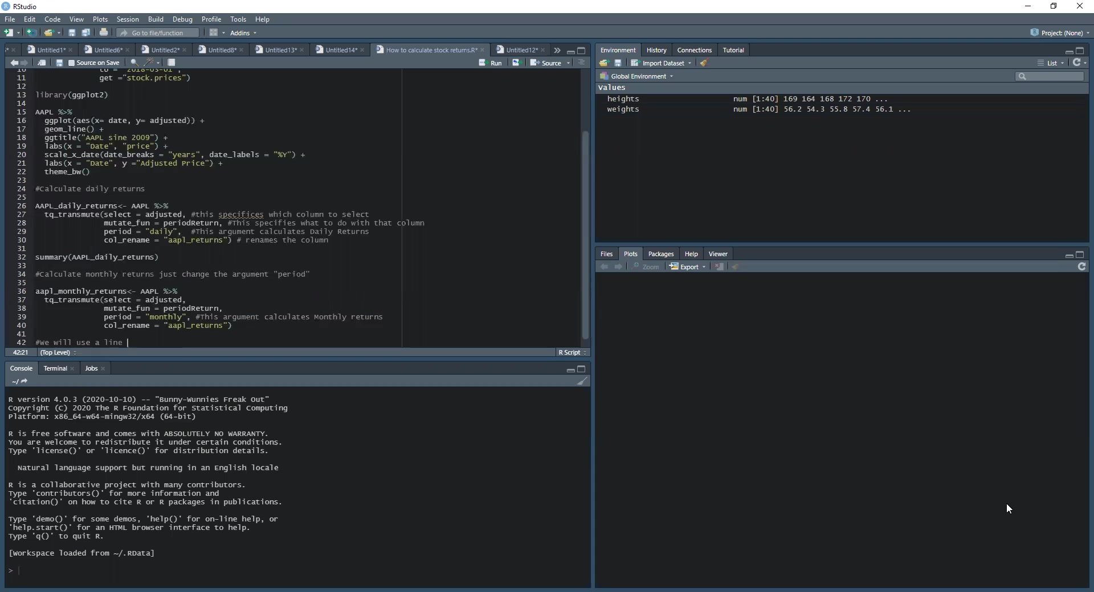Clear environment objects with the broom icon
Image resolution: width=1094 pixels, height=592 pixels.
(704, 63)
